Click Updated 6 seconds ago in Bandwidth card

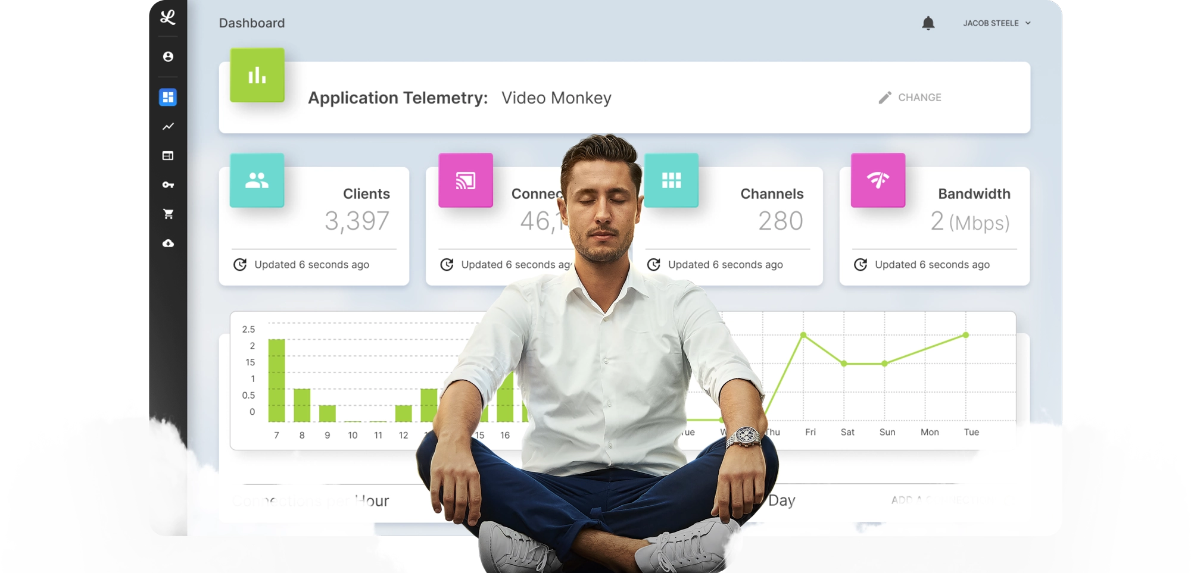coord(932,265)
